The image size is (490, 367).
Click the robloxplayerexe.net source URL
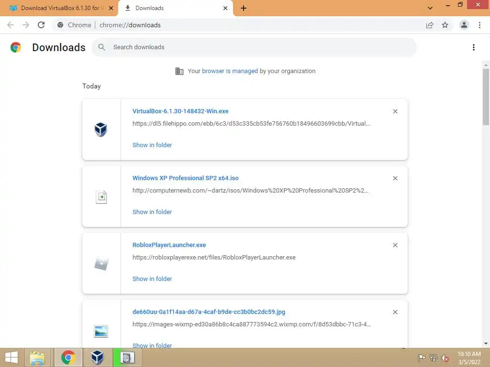click(x=214, y=258)
